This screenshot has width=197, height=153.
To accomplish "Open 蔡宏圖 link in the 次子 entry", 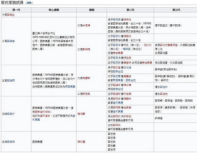I will (117, 76).
